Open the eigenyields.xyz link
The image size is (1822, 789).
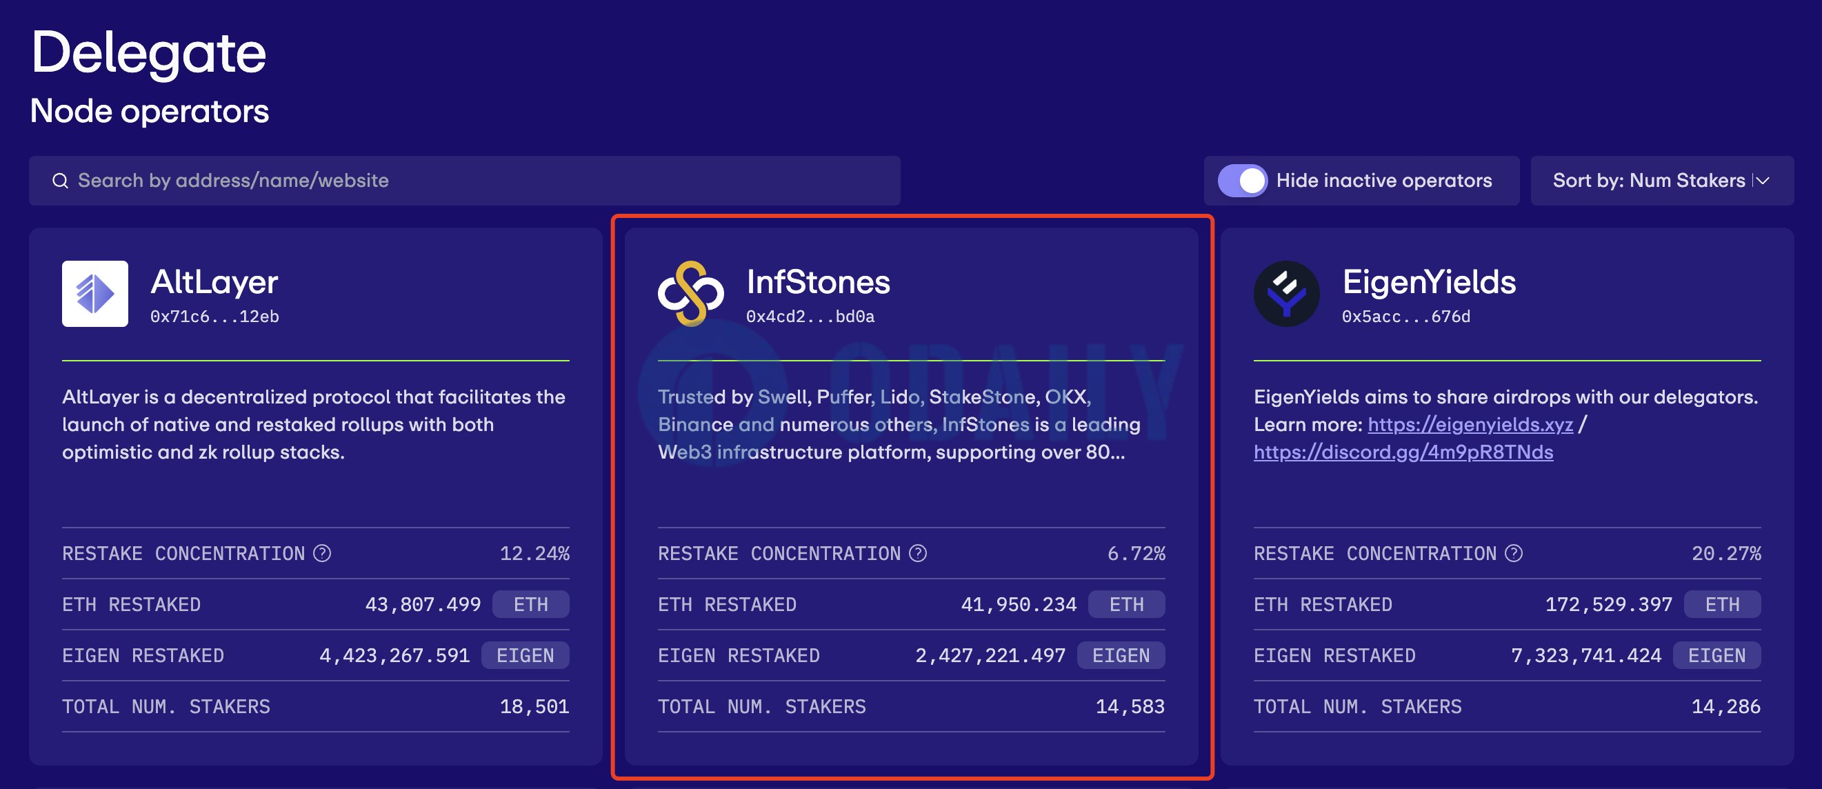(x=1470, y=425)
